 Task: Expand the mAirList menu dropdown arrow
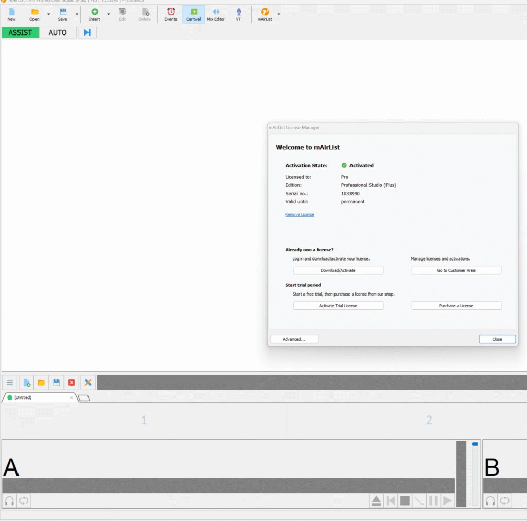click(279, 14)
